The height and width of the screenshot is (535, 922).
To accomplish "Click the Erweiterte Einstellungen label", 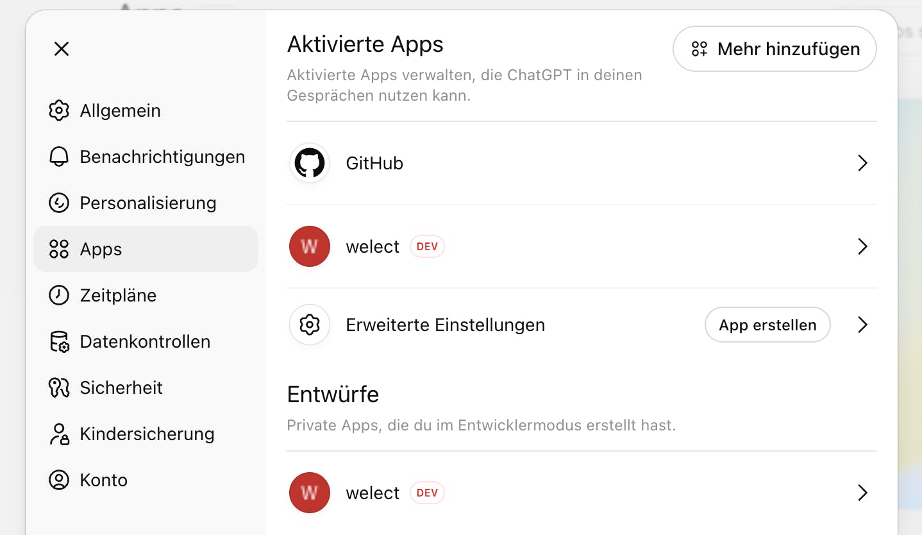I will (x=446, y=325).
